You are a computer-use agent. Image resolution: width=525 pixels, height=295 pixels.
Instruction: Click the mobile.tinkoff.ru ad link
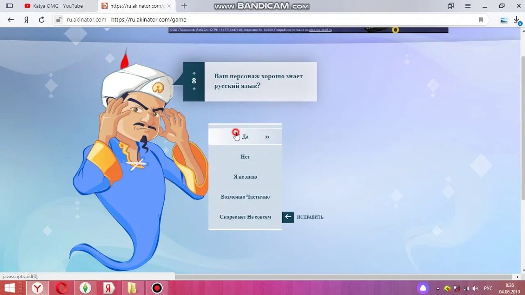tap(320, 30)
